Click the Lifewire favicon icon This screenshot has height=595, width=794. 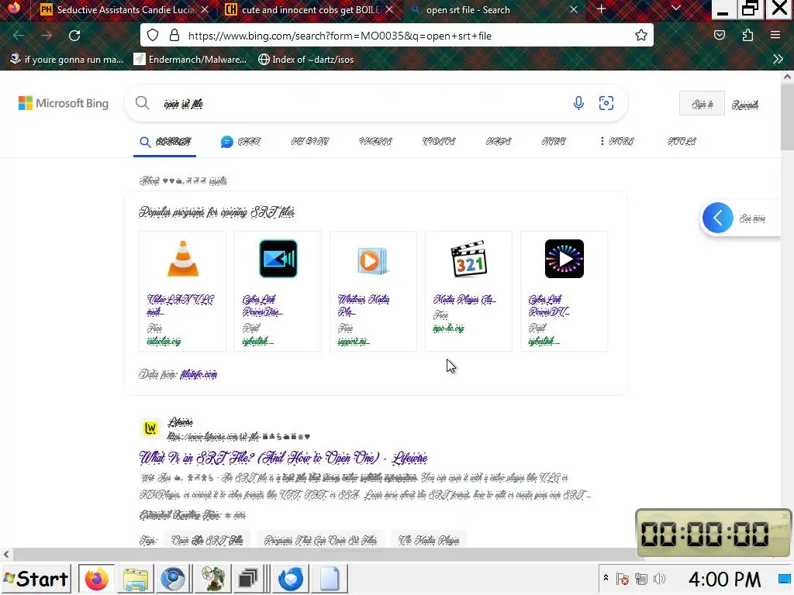tap(150, 428)
